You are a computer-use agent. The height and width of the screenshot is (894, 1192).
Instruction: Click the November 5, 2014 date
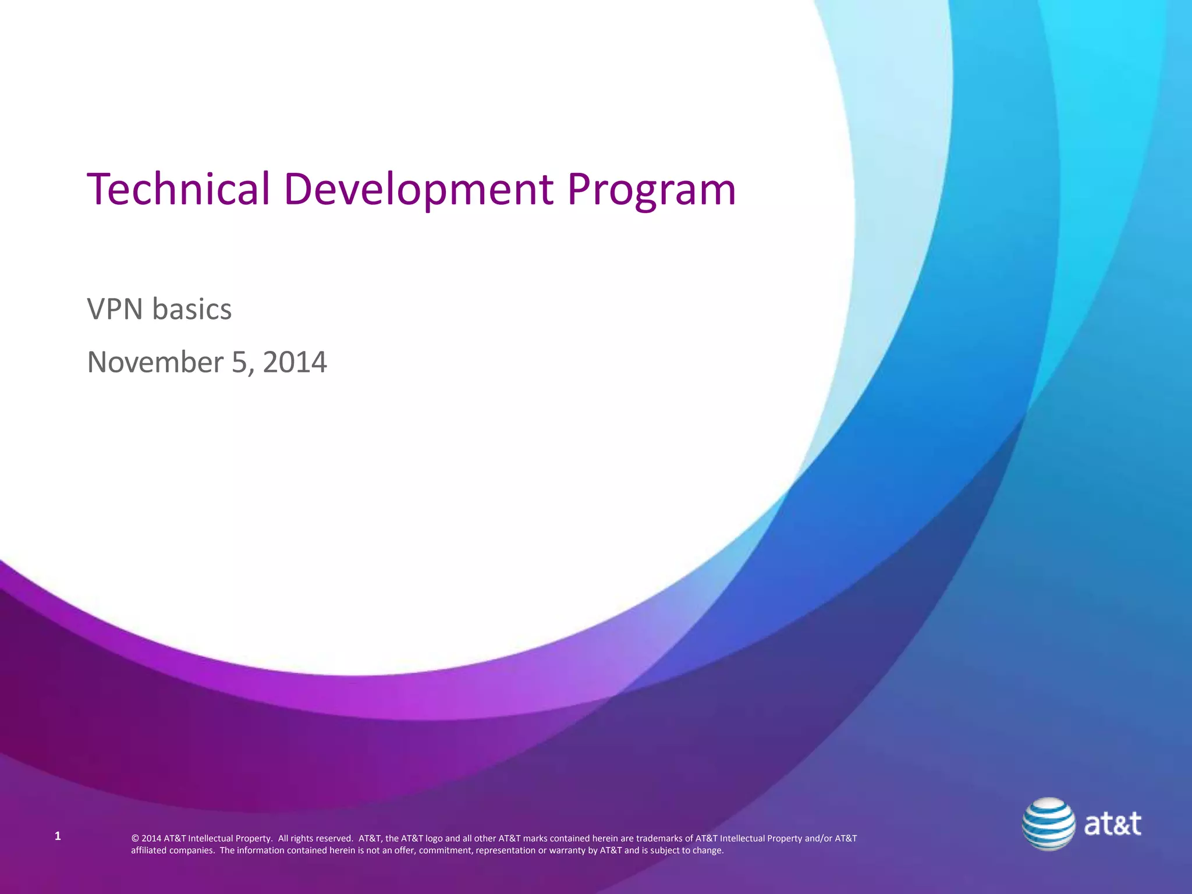coord(207,362)
